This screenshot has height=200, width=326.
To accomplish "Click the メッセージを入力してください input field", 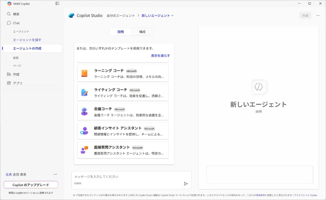I will (x=131, y=177).
